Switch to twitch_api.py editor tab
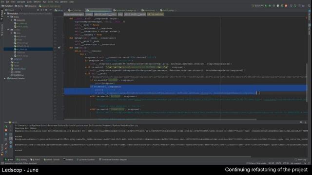The width and height of the screenshot is (312, 175). (x=168, y=10)
